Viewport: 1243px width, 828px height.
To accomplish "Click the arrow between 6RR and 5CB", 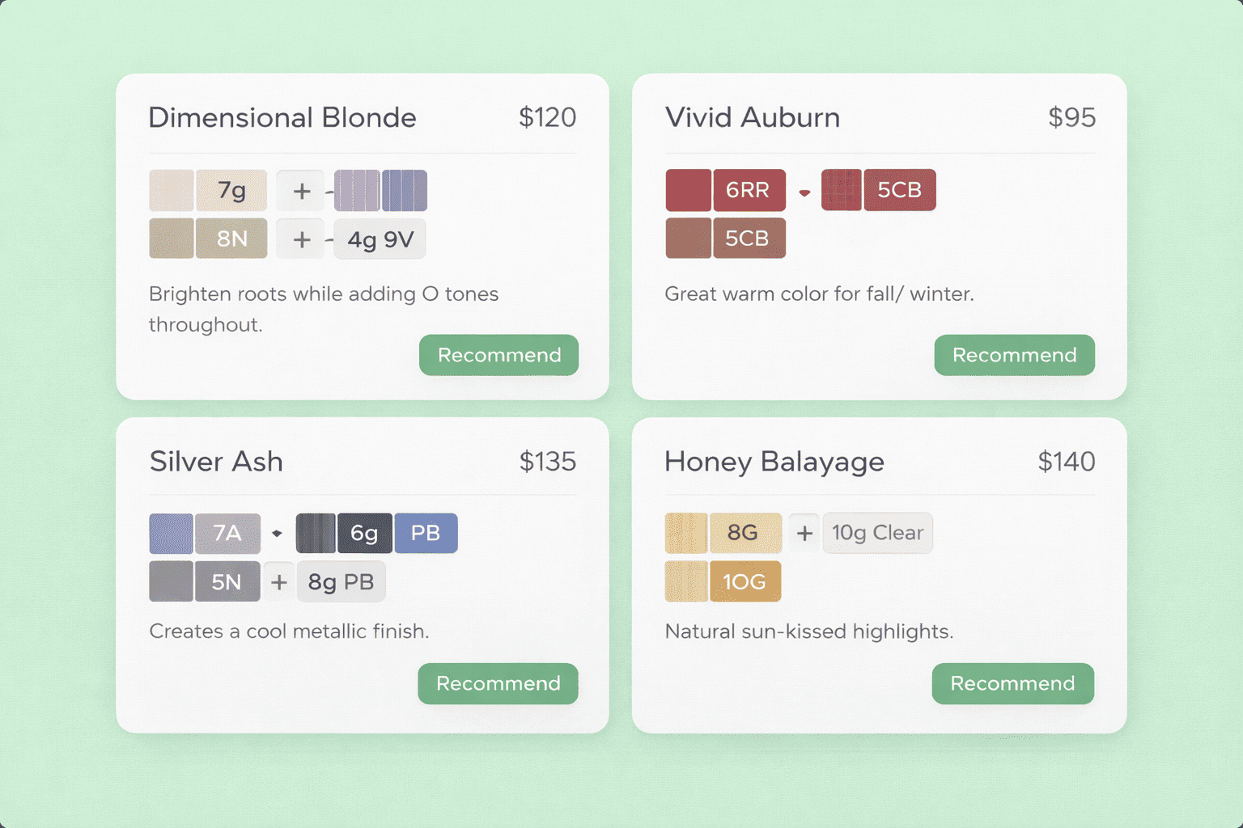I will pos(804,192).
